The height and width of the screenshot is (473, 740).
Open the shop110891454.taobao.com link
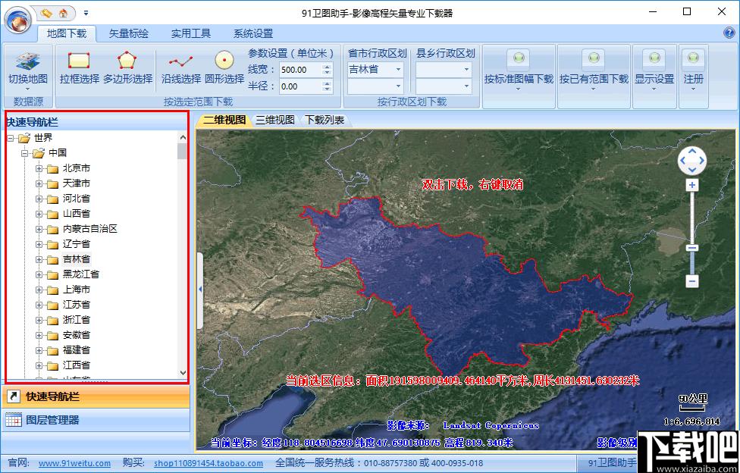209,463
